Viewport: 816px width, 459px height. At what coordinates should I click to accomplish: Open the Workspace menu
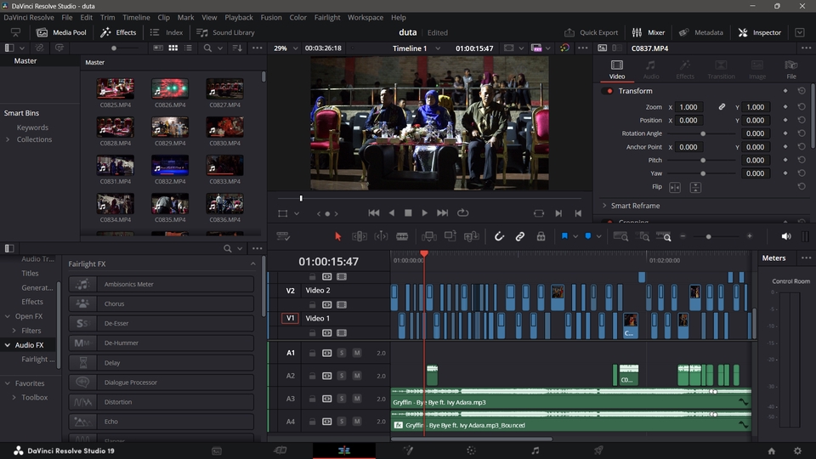point(365,17)
